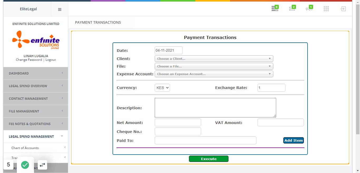Open the announcements megaphone icon with badge 1

[309, 9]
